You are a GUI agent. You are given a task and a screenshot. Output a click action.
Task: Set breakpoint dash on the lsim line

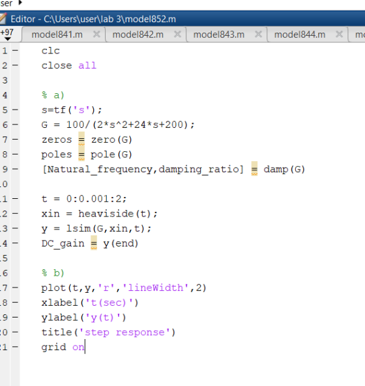(15, 228)
